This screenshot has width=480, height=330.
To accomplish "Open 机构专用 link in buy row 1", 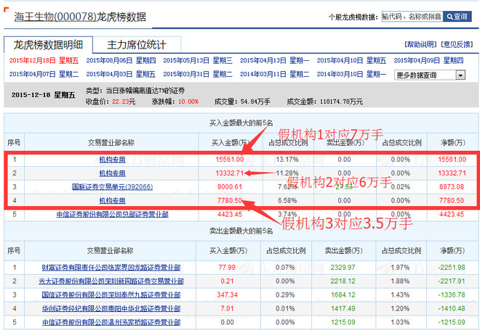I will point(112,160).
